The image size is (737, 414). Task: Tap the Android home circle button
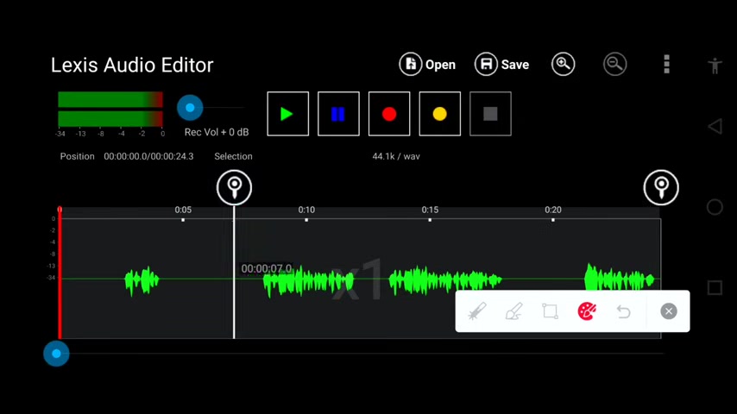pos(715,207)
